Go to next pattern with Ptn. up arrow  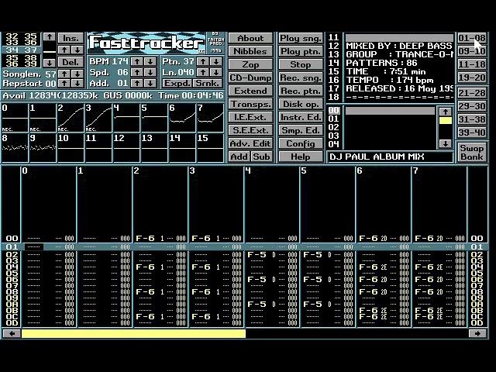click(x=203, y=61)
